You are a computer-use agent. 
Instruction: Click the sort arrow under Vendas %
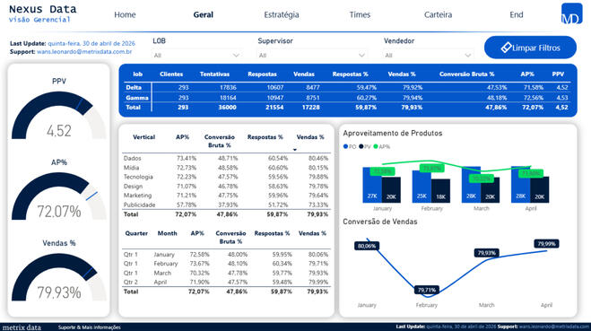[x=295, y=150]
